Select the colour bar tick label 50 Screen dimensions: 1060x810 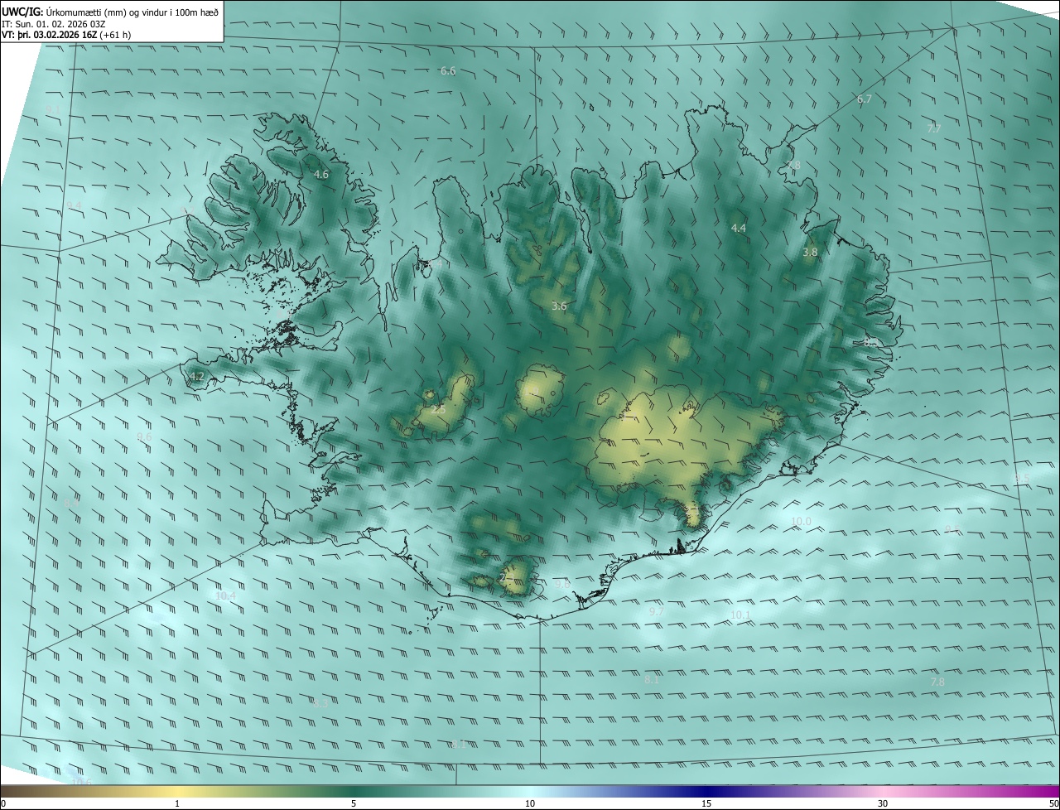pos(1053,804)
